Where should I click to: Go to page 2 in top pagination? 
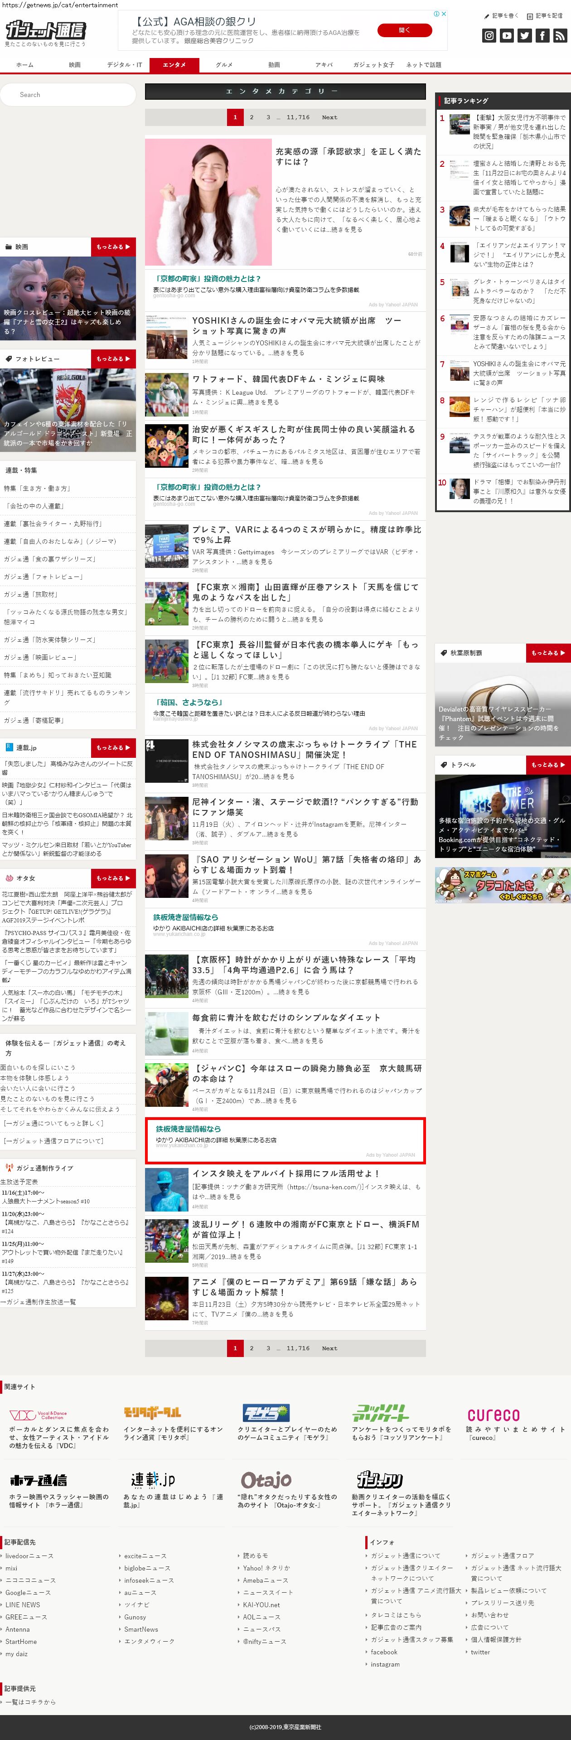tap(252, 117)
